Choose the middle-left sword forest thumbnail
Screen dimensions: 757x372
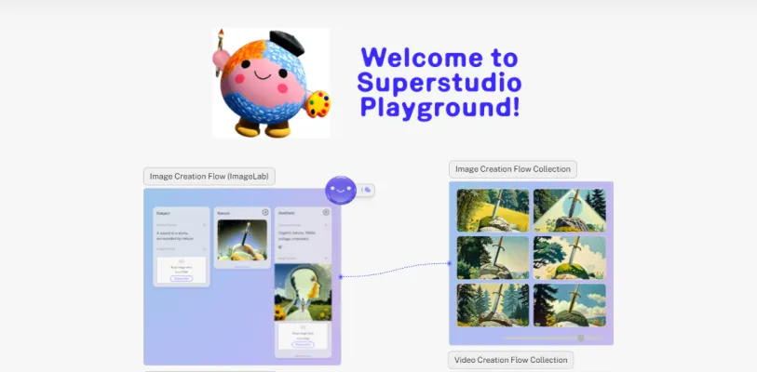[493, 257]
